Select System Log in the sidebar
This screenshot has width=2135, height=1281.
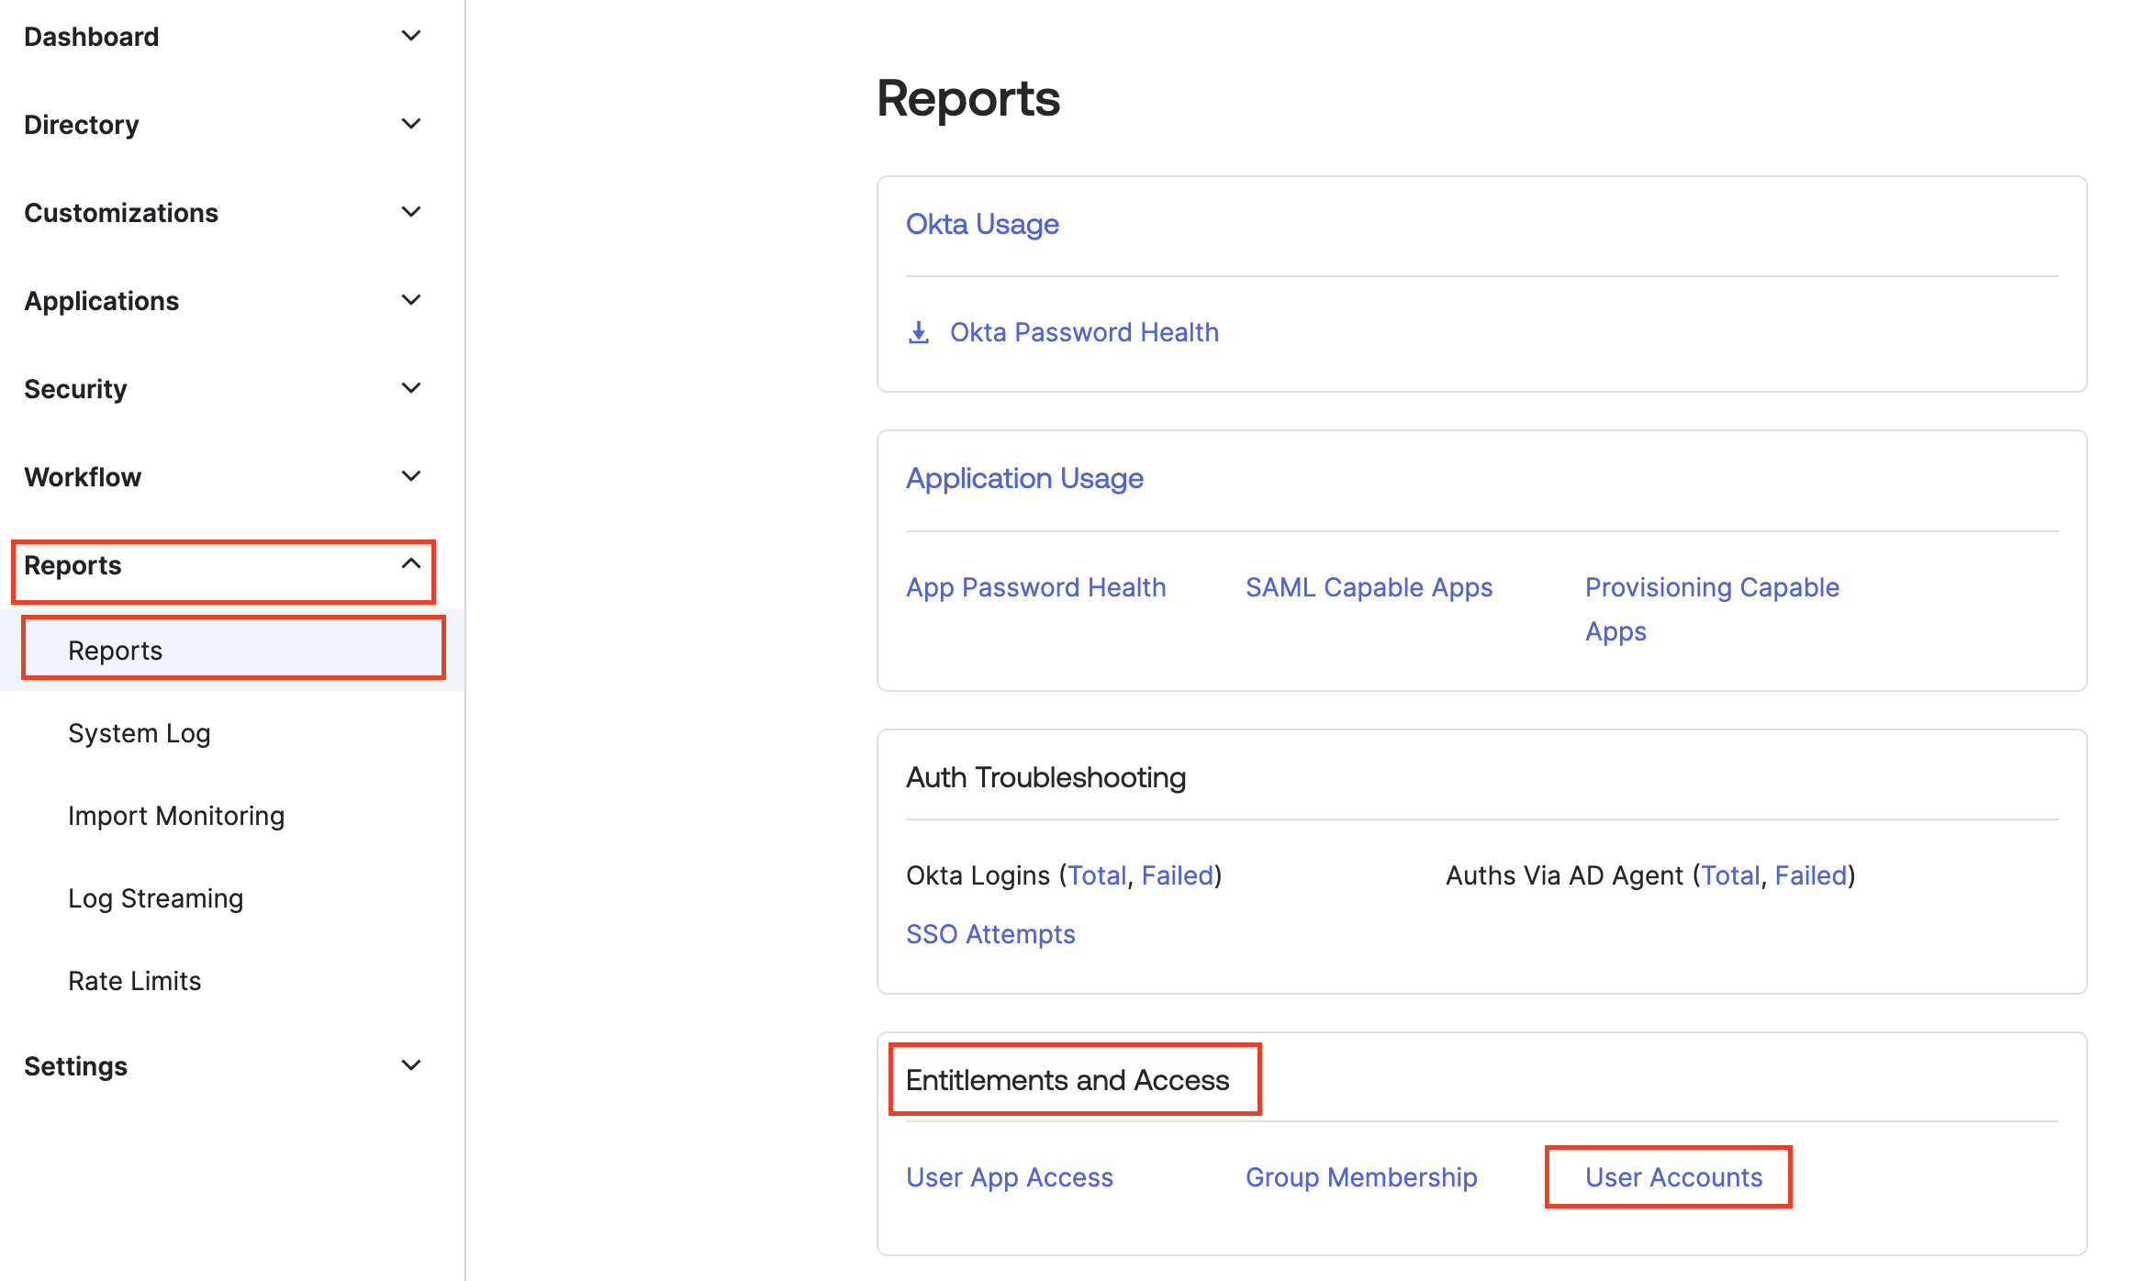point(139,732)
